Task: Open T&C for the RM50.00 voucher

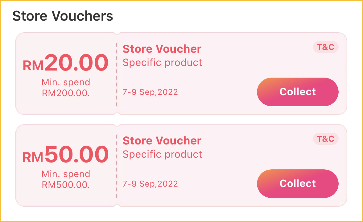Action: [326, 139]
